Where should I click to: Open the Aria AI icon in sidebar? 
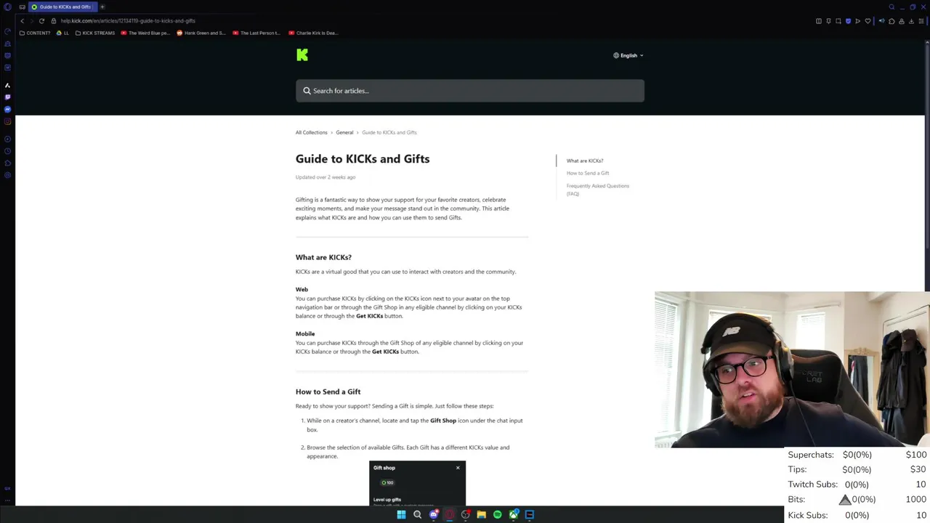point(7,85)
